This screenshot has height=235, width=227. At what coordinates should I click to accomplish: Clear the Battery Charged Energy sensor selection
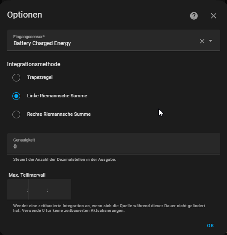point(202,41)
